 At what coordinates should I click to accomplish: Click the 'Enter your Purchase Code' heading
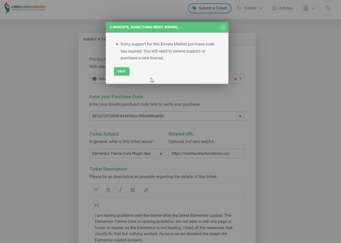(116, 97)
